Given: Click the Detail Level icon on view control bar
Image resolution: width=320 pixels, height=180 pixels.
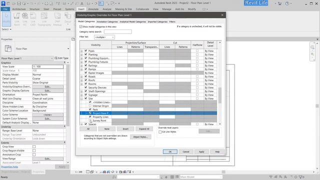Looking at the screenshot, I should (87, 172).
